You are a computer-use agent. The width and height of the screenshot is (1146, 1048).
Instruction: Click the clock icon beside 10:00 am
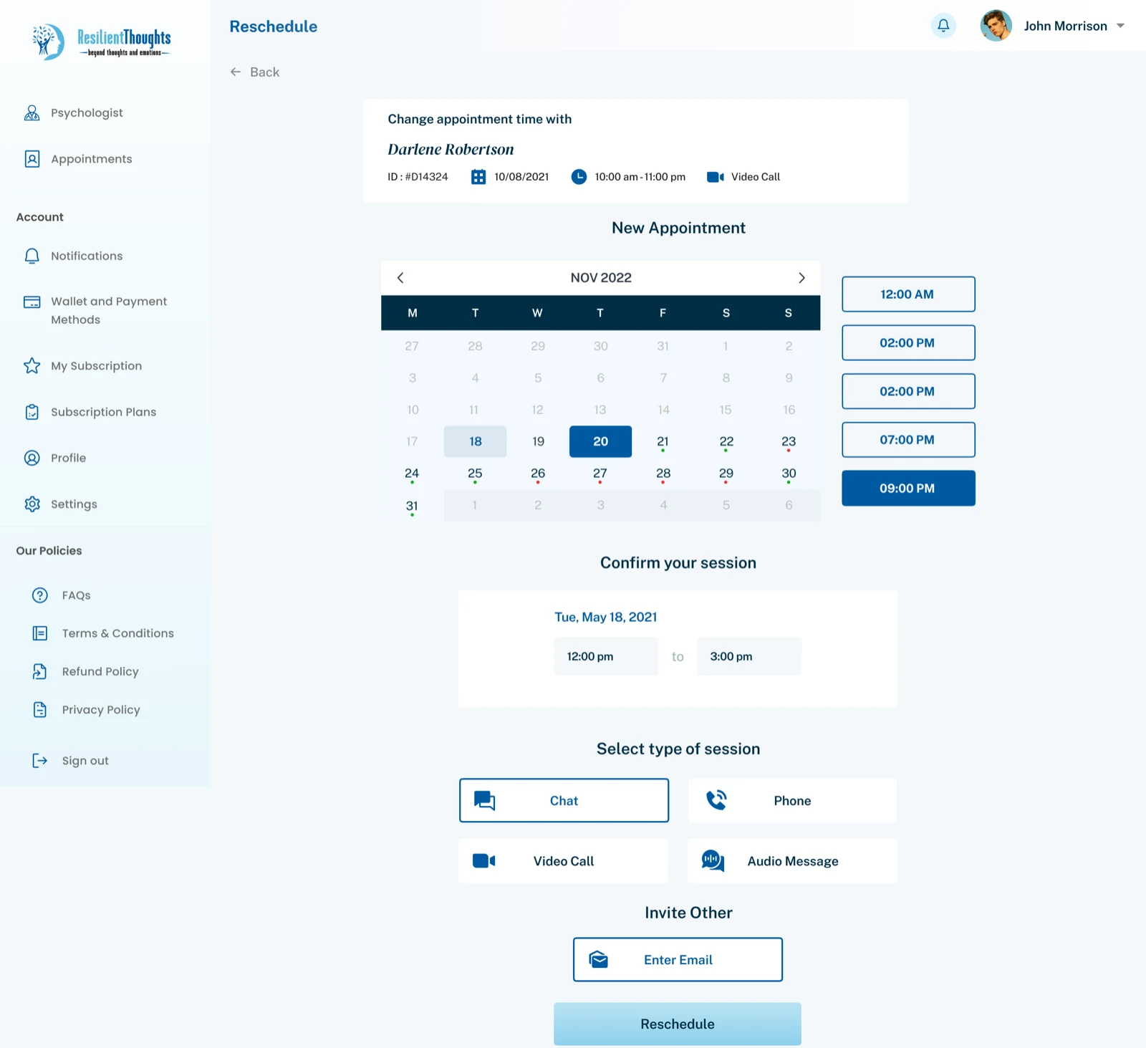pyautogui.click(x=579, y=177)
